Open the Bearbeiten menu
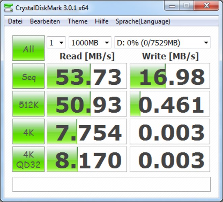 pos(45,22)
